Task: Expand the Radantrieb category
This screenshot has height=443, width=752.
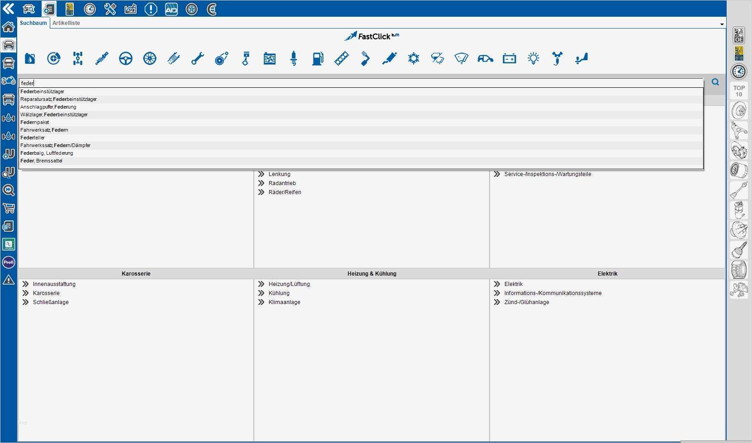Action: (261, 183)
